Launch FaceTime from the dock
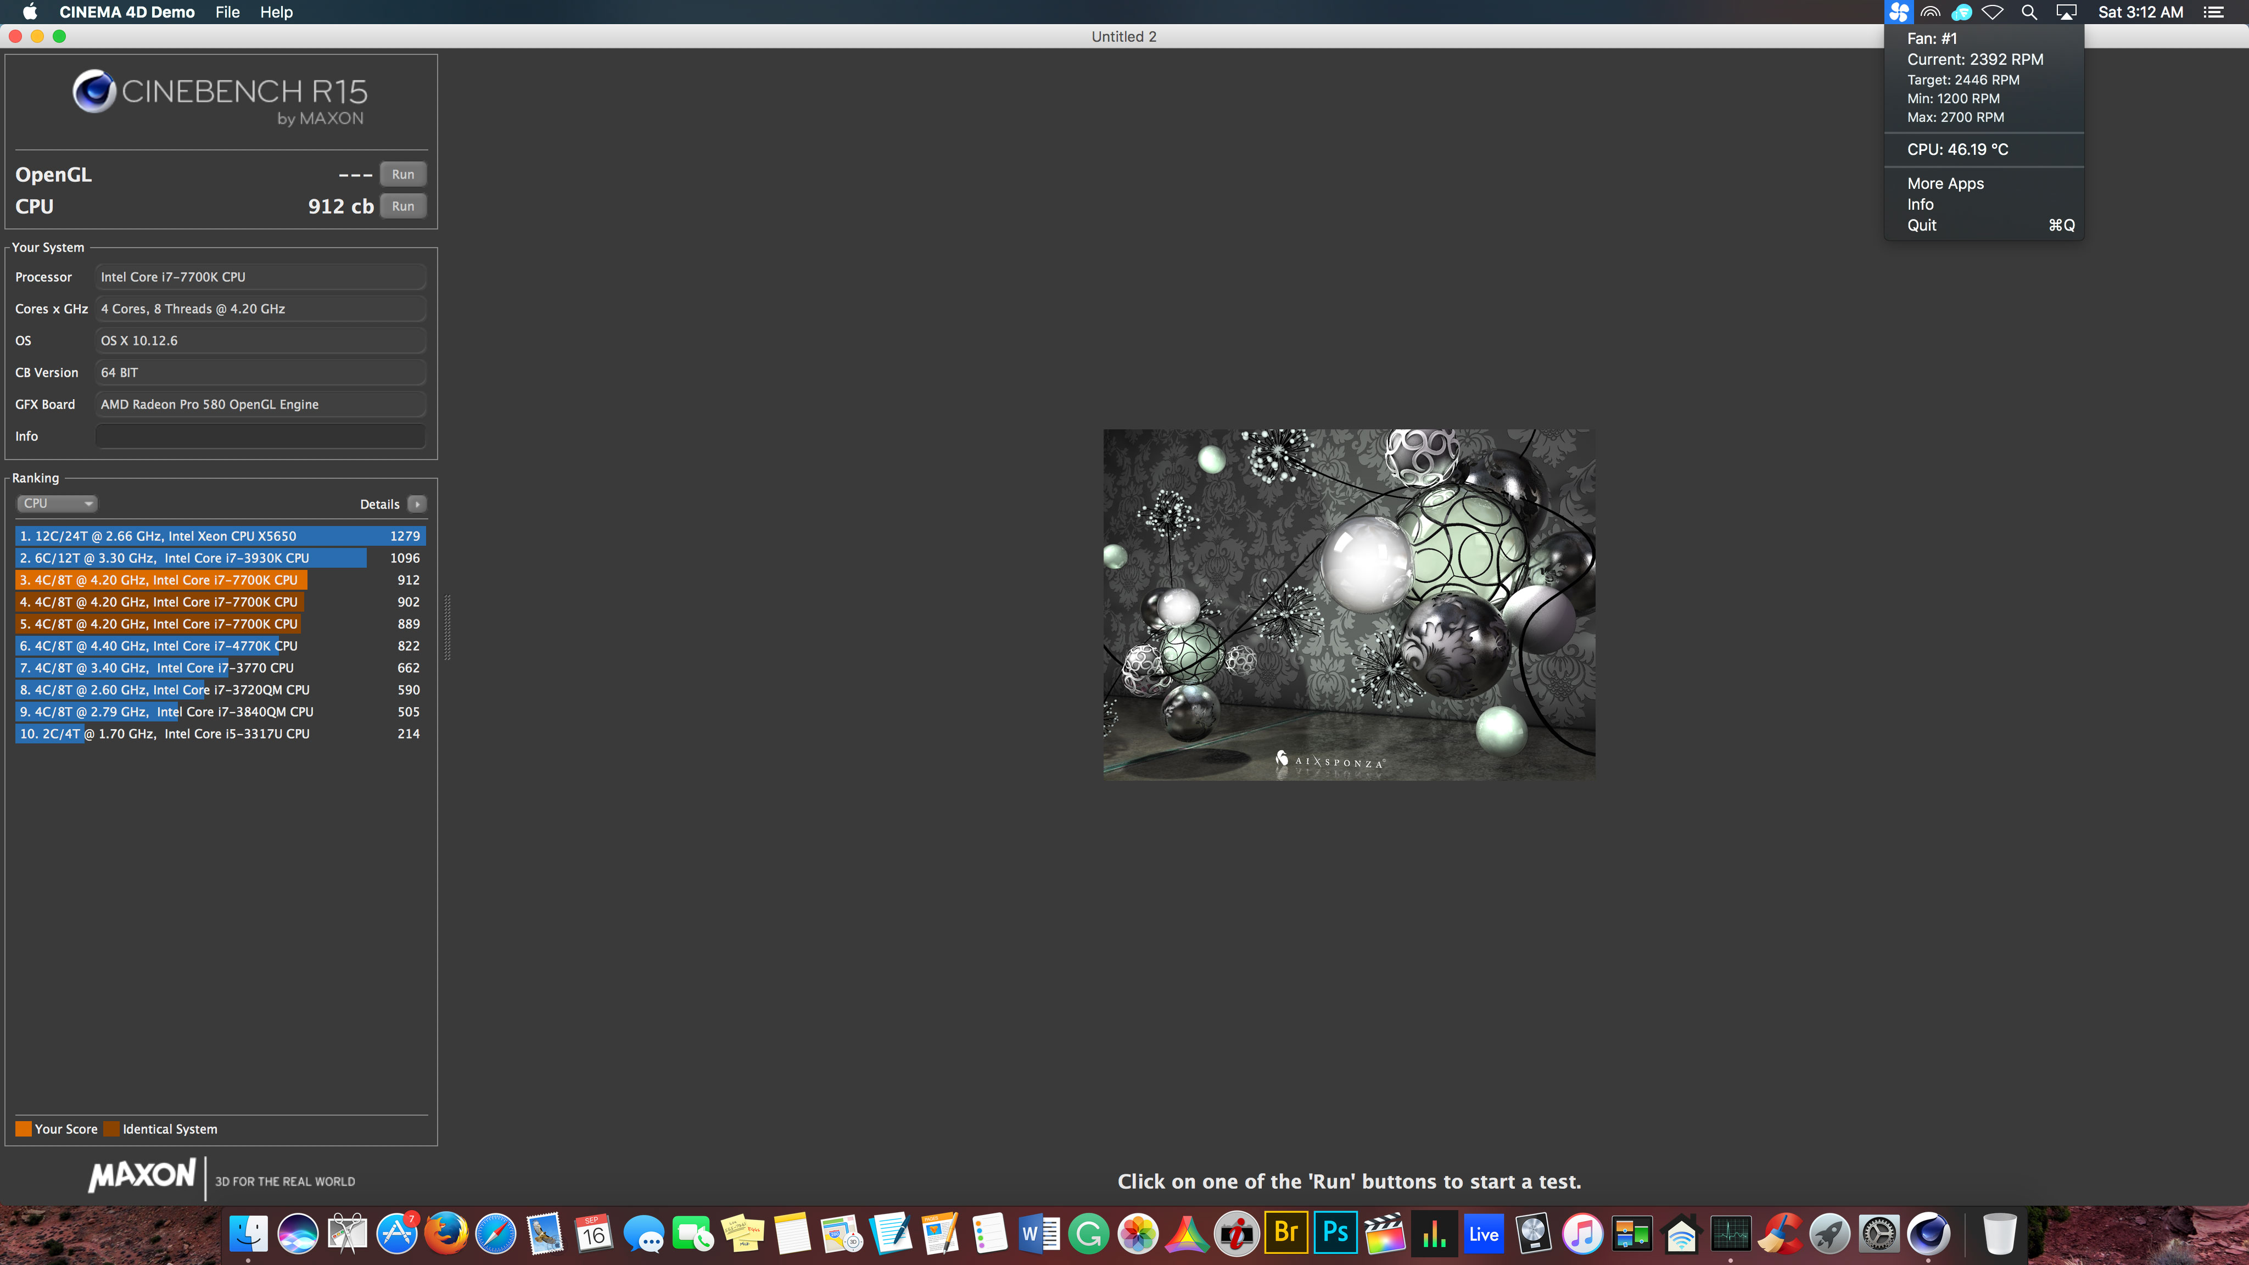Image resolution: width=2249 pixels, height=1265 pixels. point(693,1234)
